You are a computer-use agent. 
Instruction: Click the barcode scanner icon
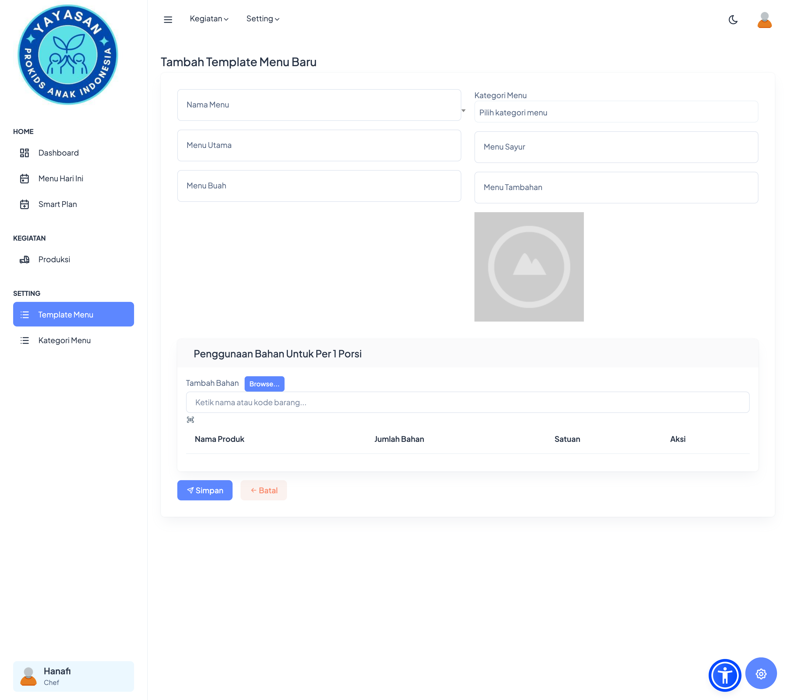tap(190, 419)
